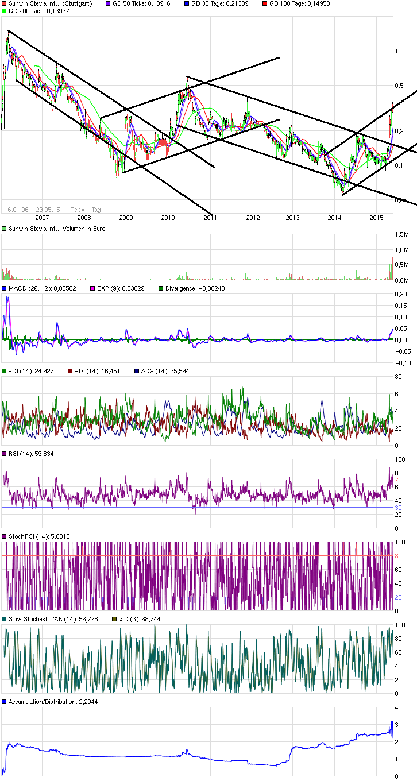417x781 pixels.
Task: Select the '16.01.06 - 29.05.15' date range text
Action: click(x=32, y=209)
